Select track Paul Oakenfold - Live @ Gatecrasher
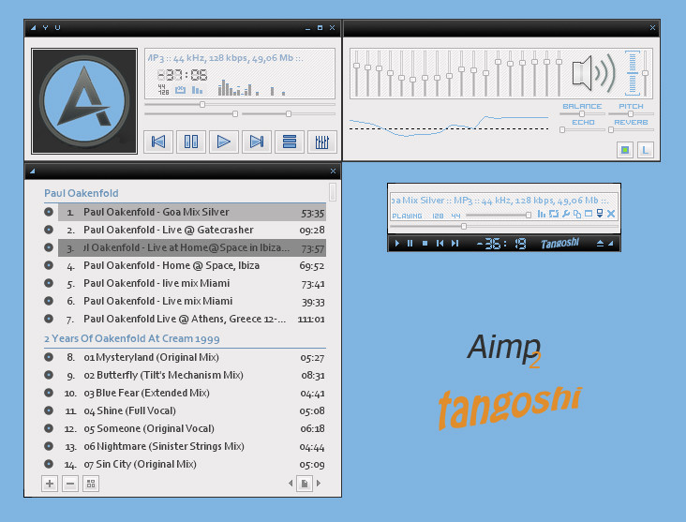This screenshot has height=522, width=686. click(x=192, y=231)
